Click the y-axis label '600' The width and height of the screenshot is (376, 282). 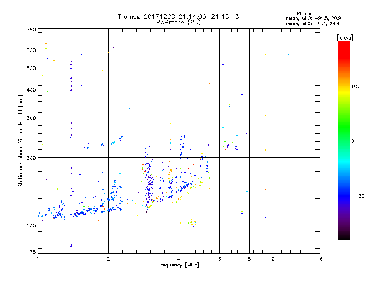(31, 50)
